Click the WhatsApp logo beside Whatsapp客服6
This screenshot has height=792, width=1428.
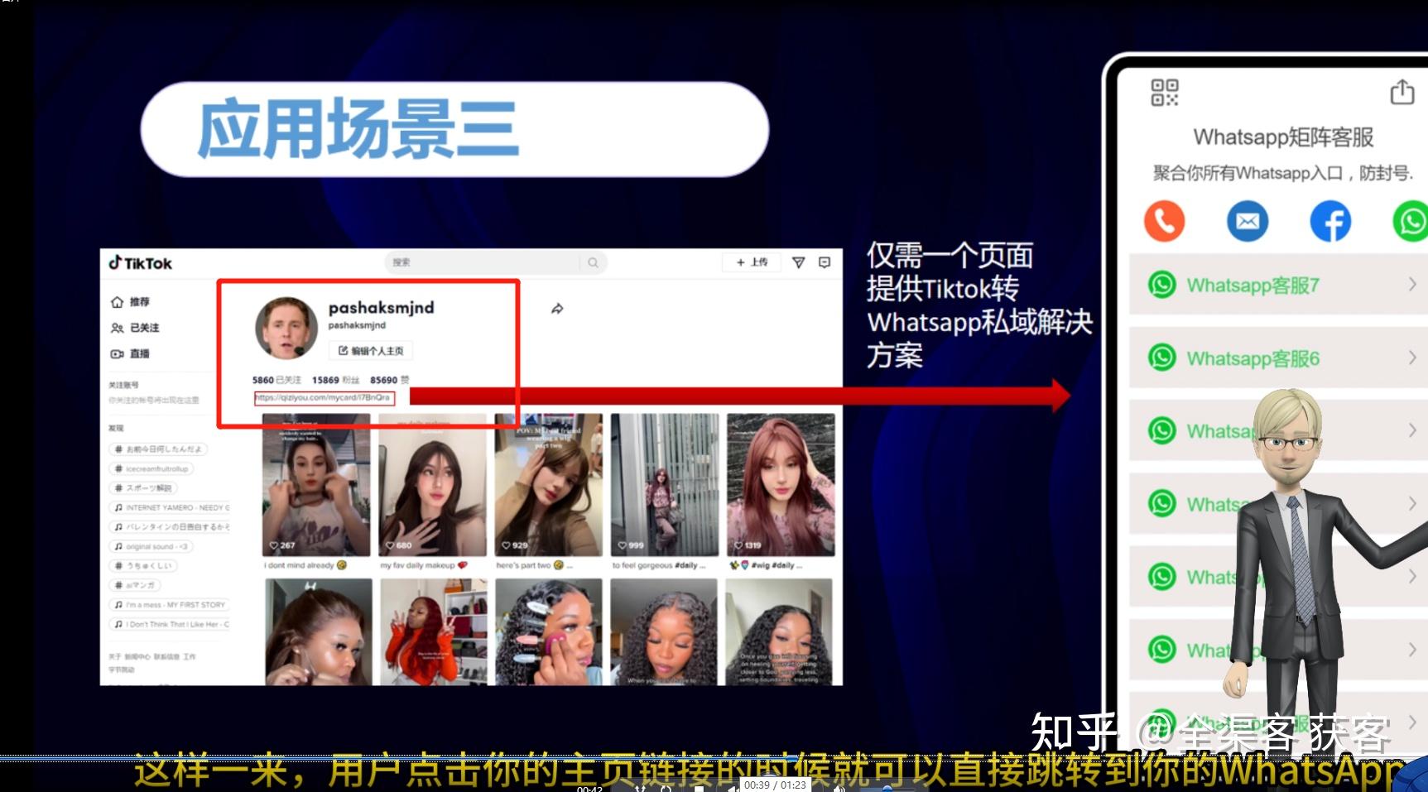tap(1162, 358)
